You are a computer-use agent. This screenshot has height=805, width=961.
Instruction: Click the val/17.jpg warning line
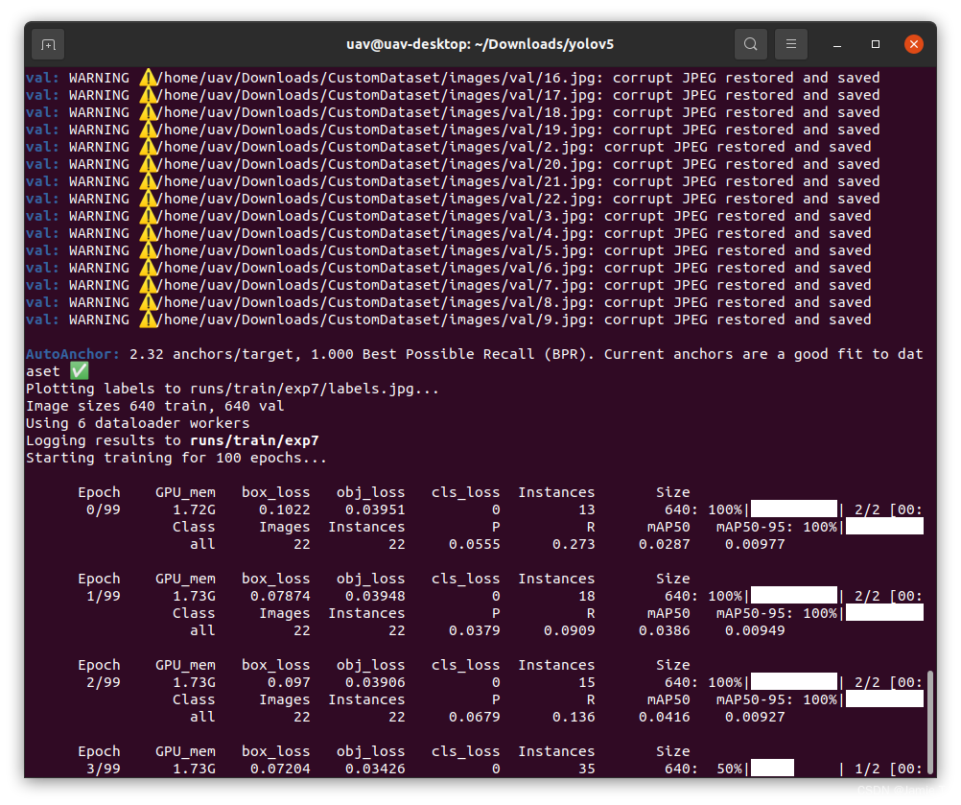(453, 95)
